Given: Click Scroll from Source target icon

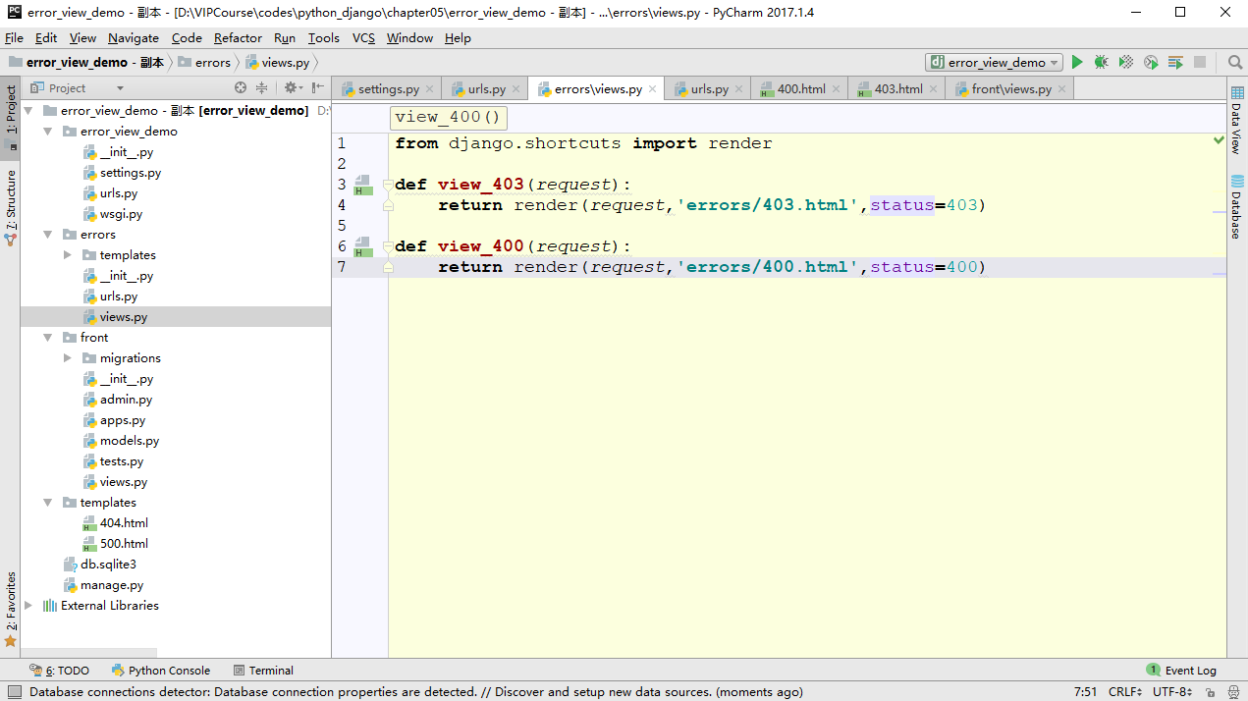Looking at the screenshot, I should 241,87.
